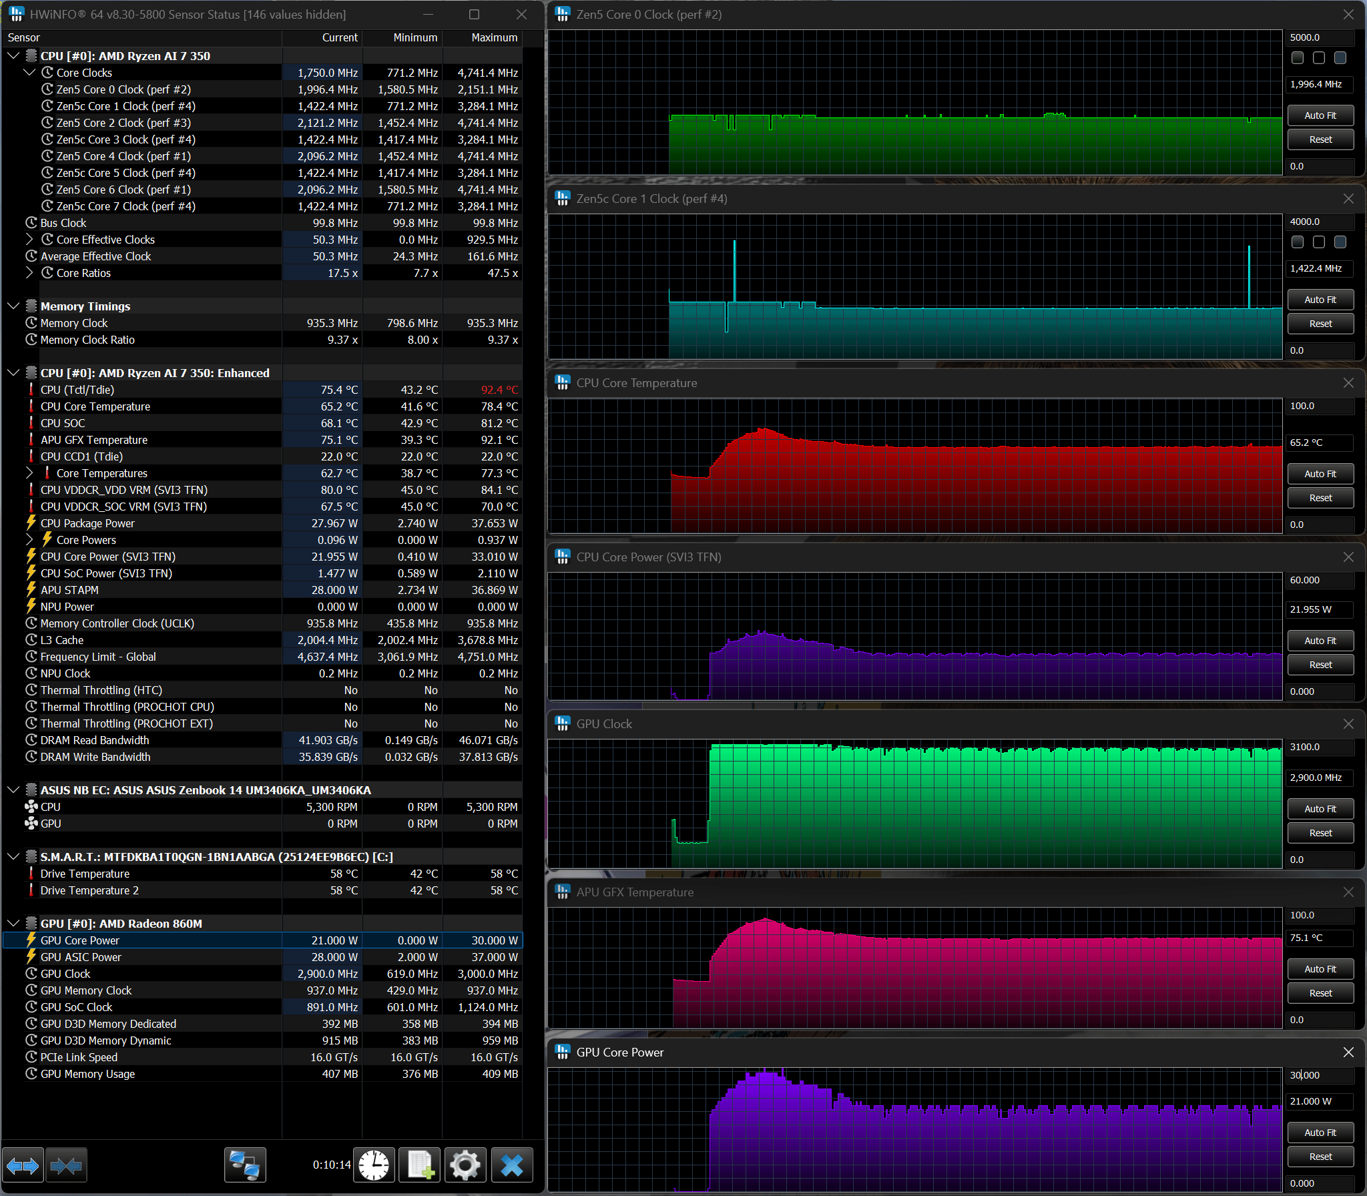Click the Maximum column header
1367x1196 pixels.
494,38
